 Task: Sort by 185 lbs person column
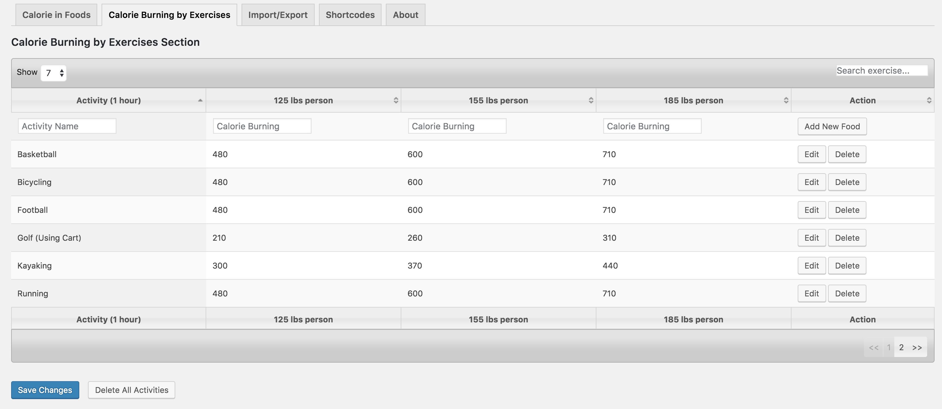[x=786, y=100]
